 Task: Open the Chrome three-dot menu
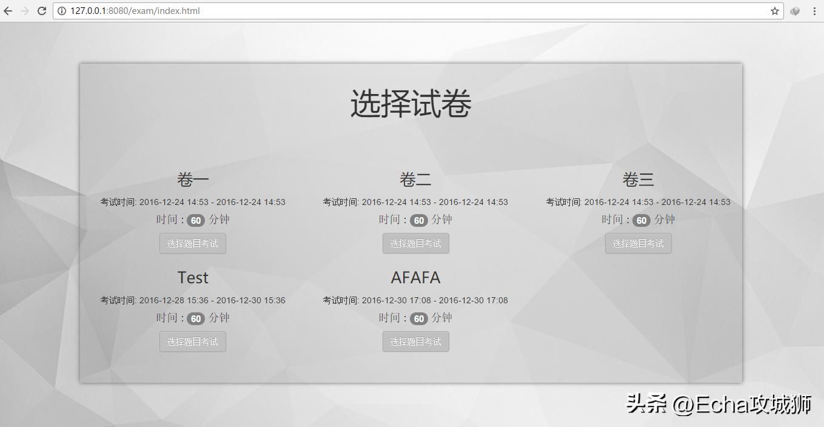pyautogui.click(x=814, y=10)
